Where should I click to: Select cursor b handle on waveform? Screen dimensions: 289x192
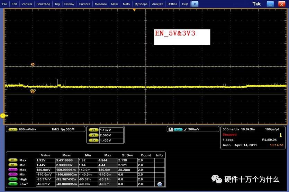pyautogui.click(x=33, y=64)
